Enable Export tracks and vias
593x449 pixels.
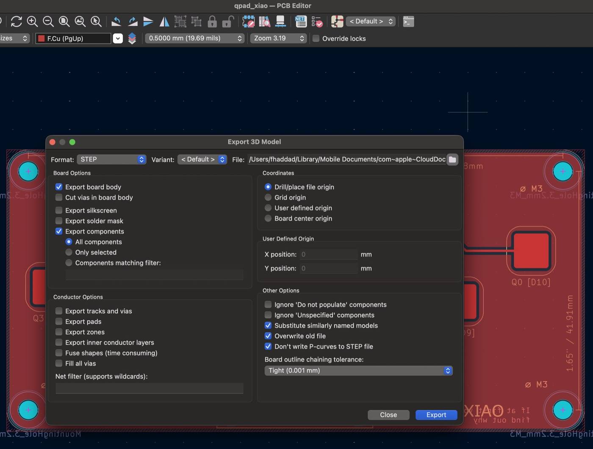[x=59, y=311]
